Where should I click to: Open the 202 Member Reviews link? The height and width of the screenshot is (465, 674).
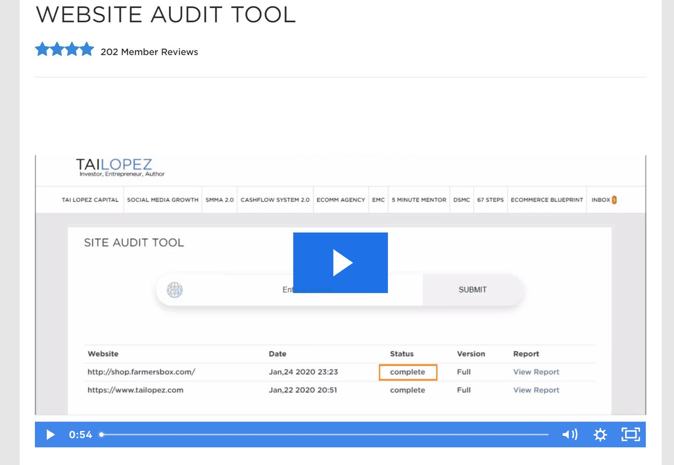pos(149,52)
